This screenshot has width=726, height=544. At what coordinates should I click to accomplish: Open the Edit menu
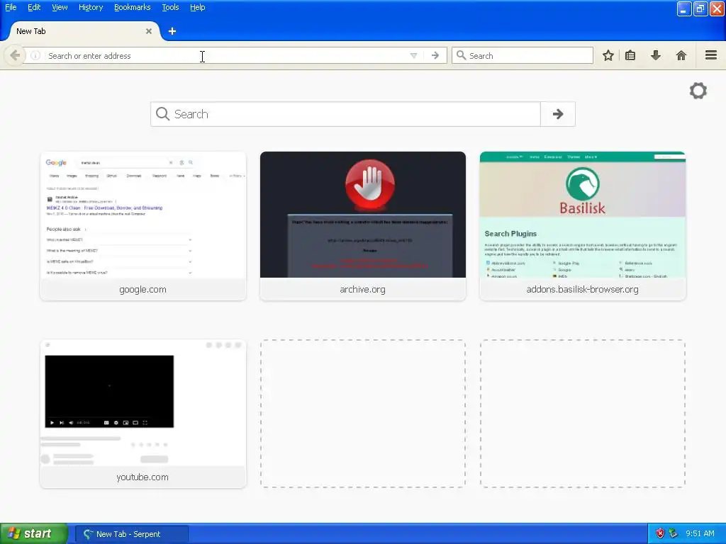point(34,7)
